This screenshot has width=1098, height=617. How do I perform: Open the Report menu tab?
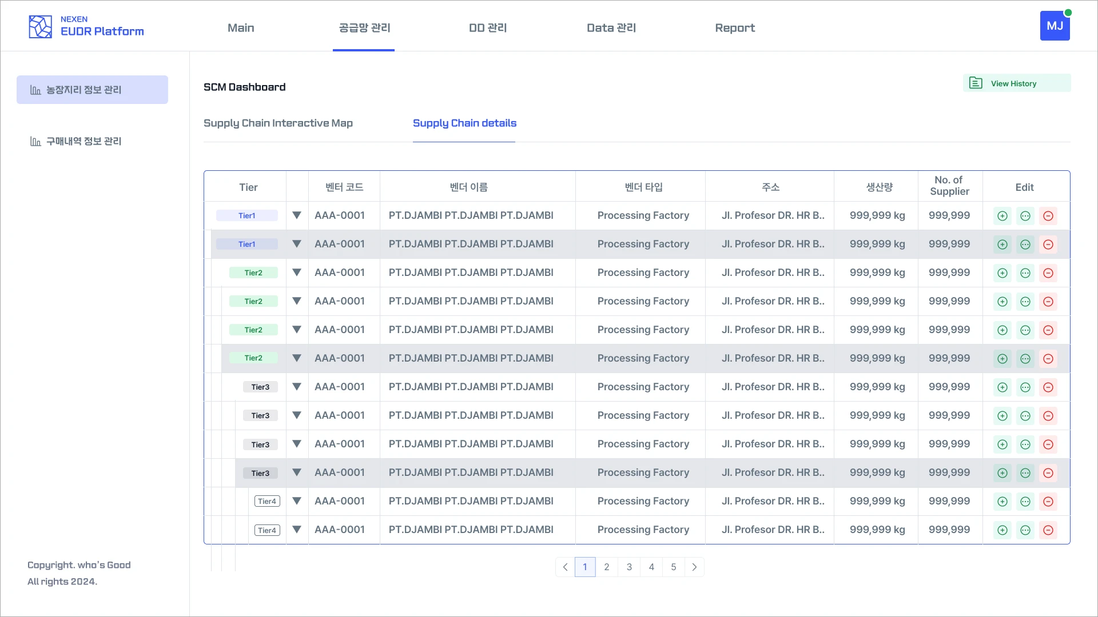tap(735, 28)
